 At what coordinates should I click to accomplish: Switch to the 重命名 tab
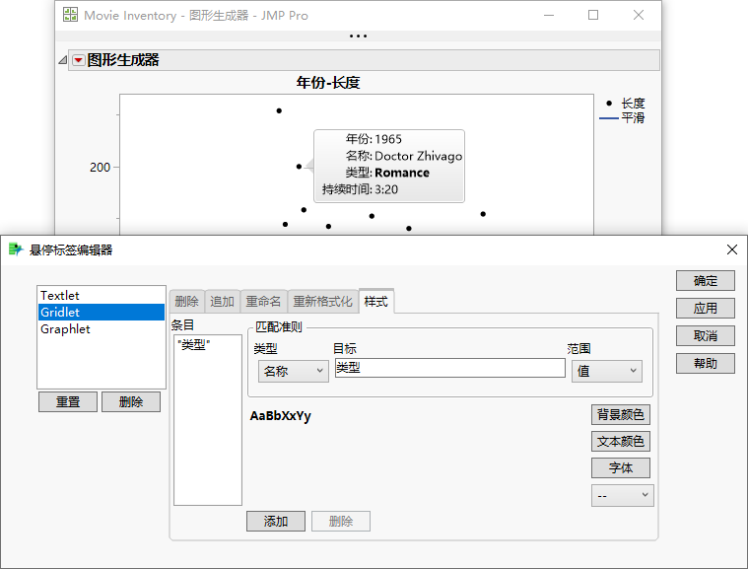click(x=263, y=302)
